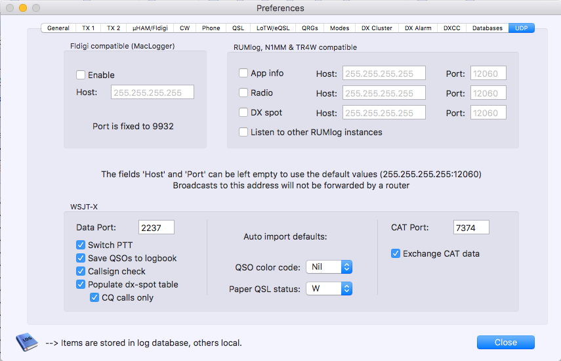Uncheck the Switch PTT option
The width and height of the screenshot is (561, 361).
[81, 245]
